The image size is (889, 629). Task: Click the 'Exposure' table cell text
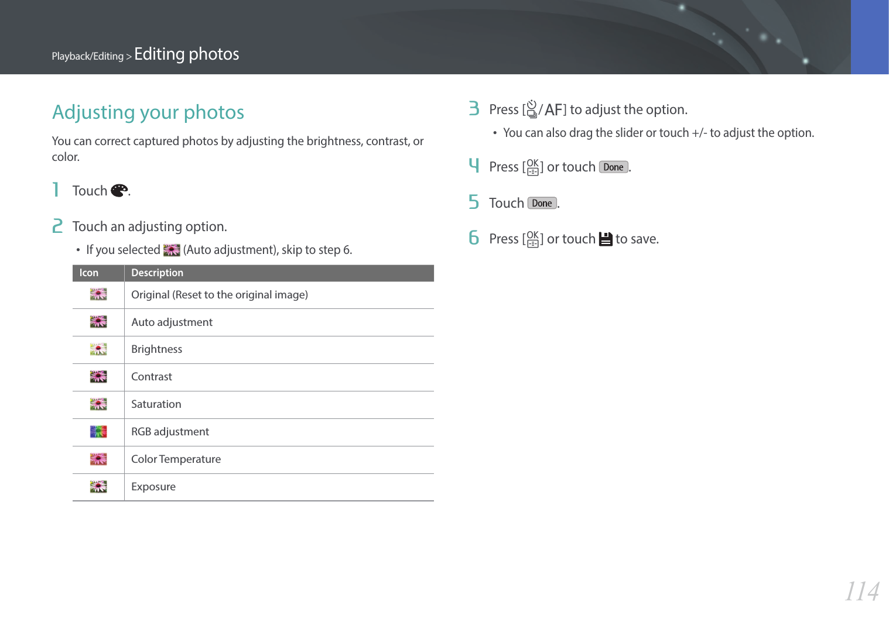(x=153, y=487)
